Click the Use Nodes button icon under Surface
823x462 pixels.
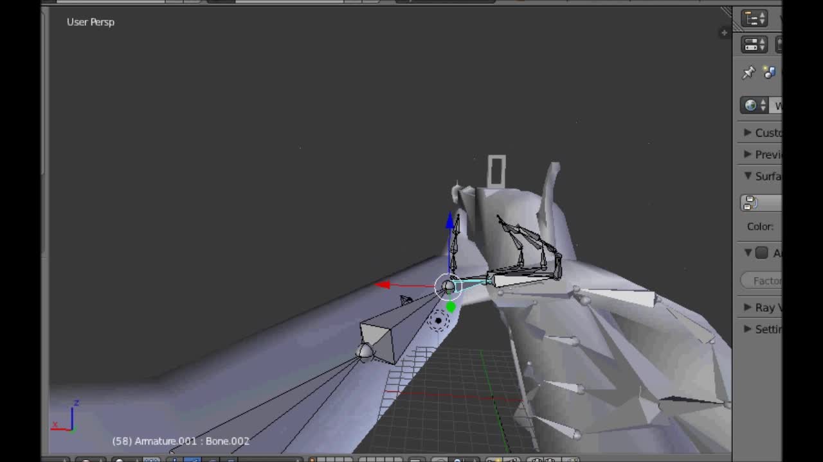click(x=750, y=203)
